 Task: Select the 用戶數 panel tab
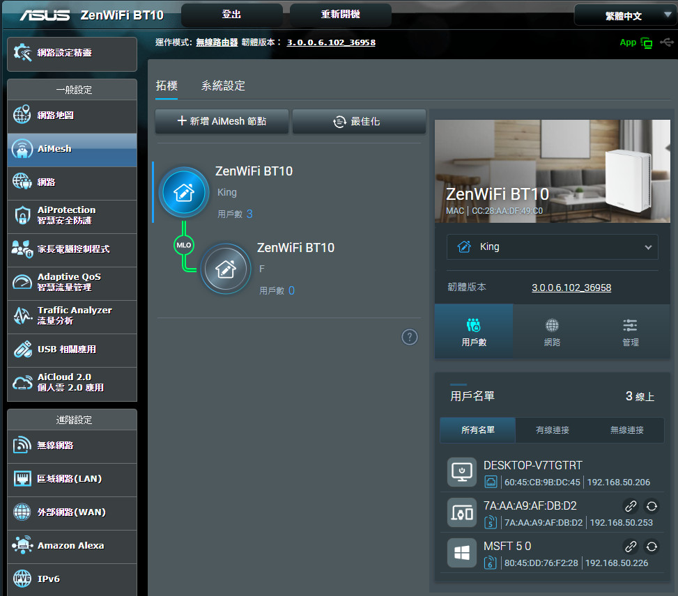coord(474,331)
